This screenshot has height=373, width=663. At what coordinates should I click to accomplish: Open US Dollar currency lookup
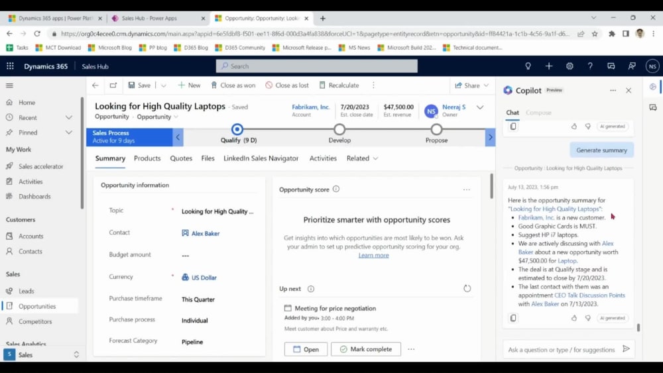pos(204,278)
